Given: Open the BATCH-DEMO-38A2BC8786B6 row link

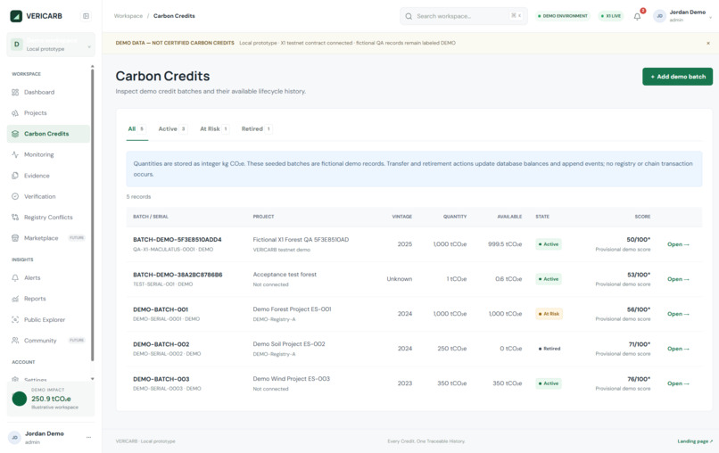Looking at the screenshot, I should [x=678, y=279].
